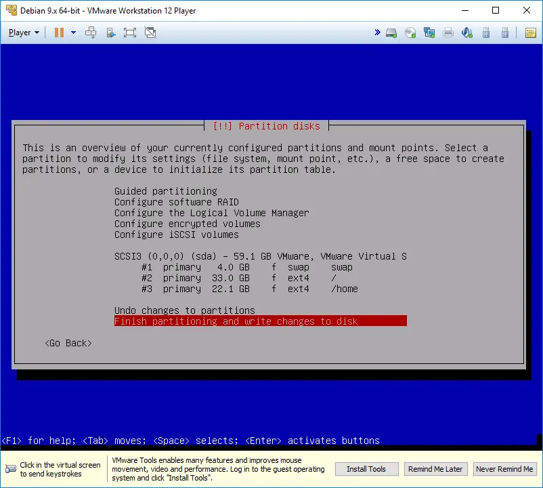This screenshot has width=543, height=488.
Task: Open the message log icon
Action: [530, 33]
